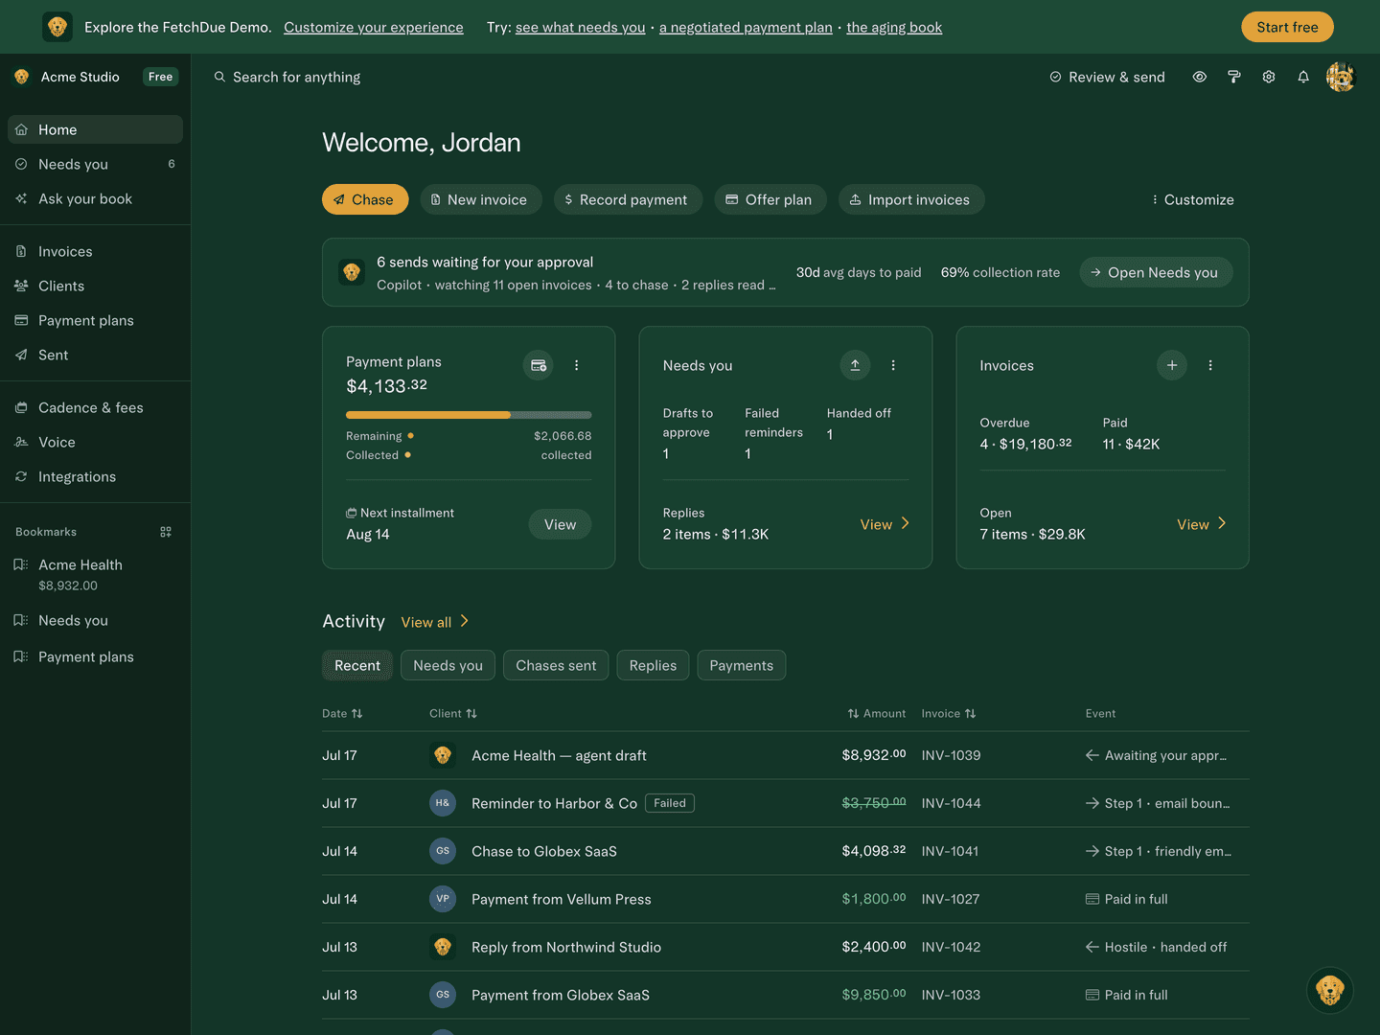
Task: Click the payment plans progress bar
Action: pos(469,415)
